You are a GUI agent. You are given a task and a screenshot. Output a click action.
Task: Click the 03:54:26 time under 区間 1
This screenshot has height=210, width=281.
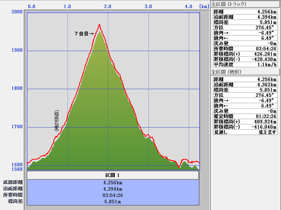point(113,195)
